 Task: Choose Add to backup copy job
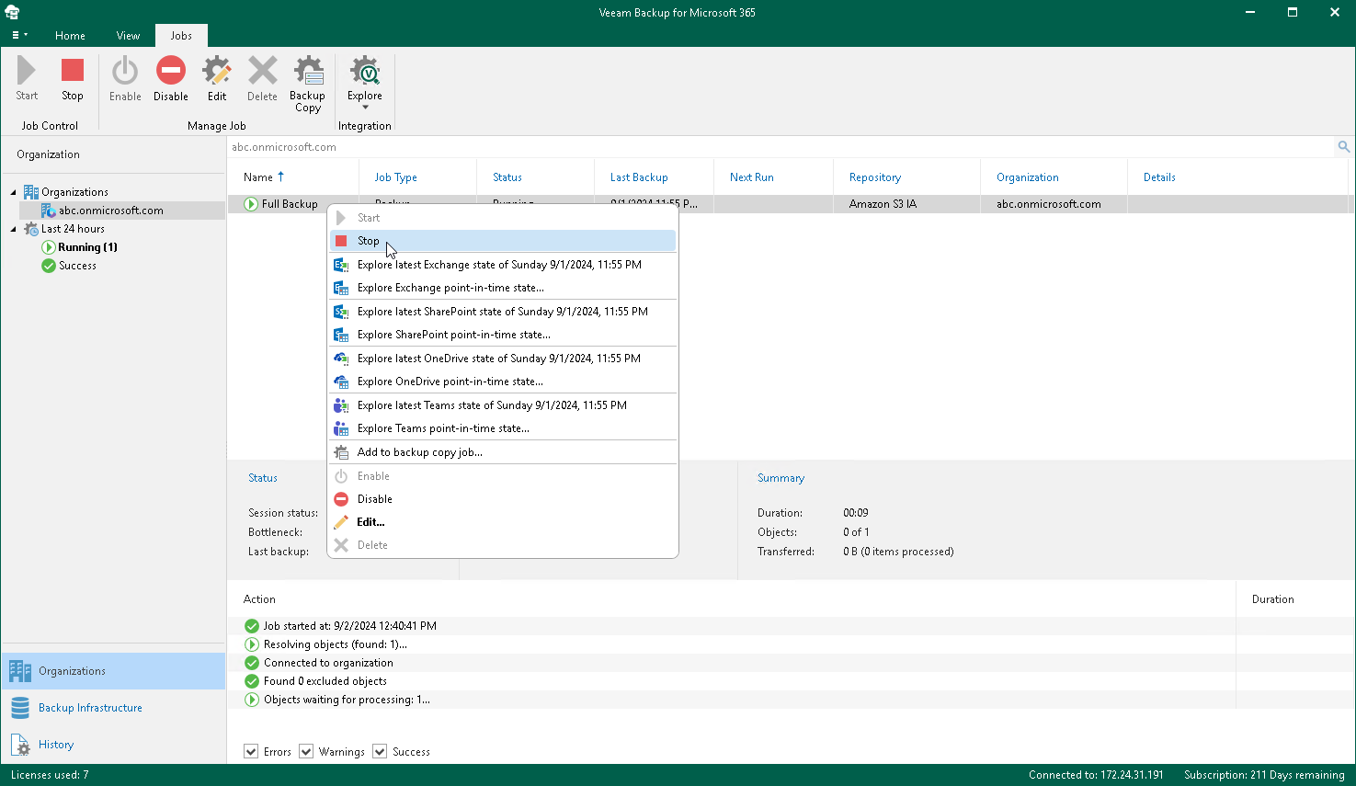point(503,452)
